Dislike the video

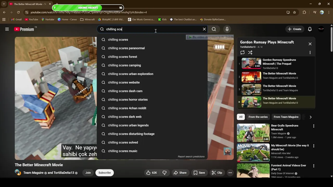coord(164,173)
